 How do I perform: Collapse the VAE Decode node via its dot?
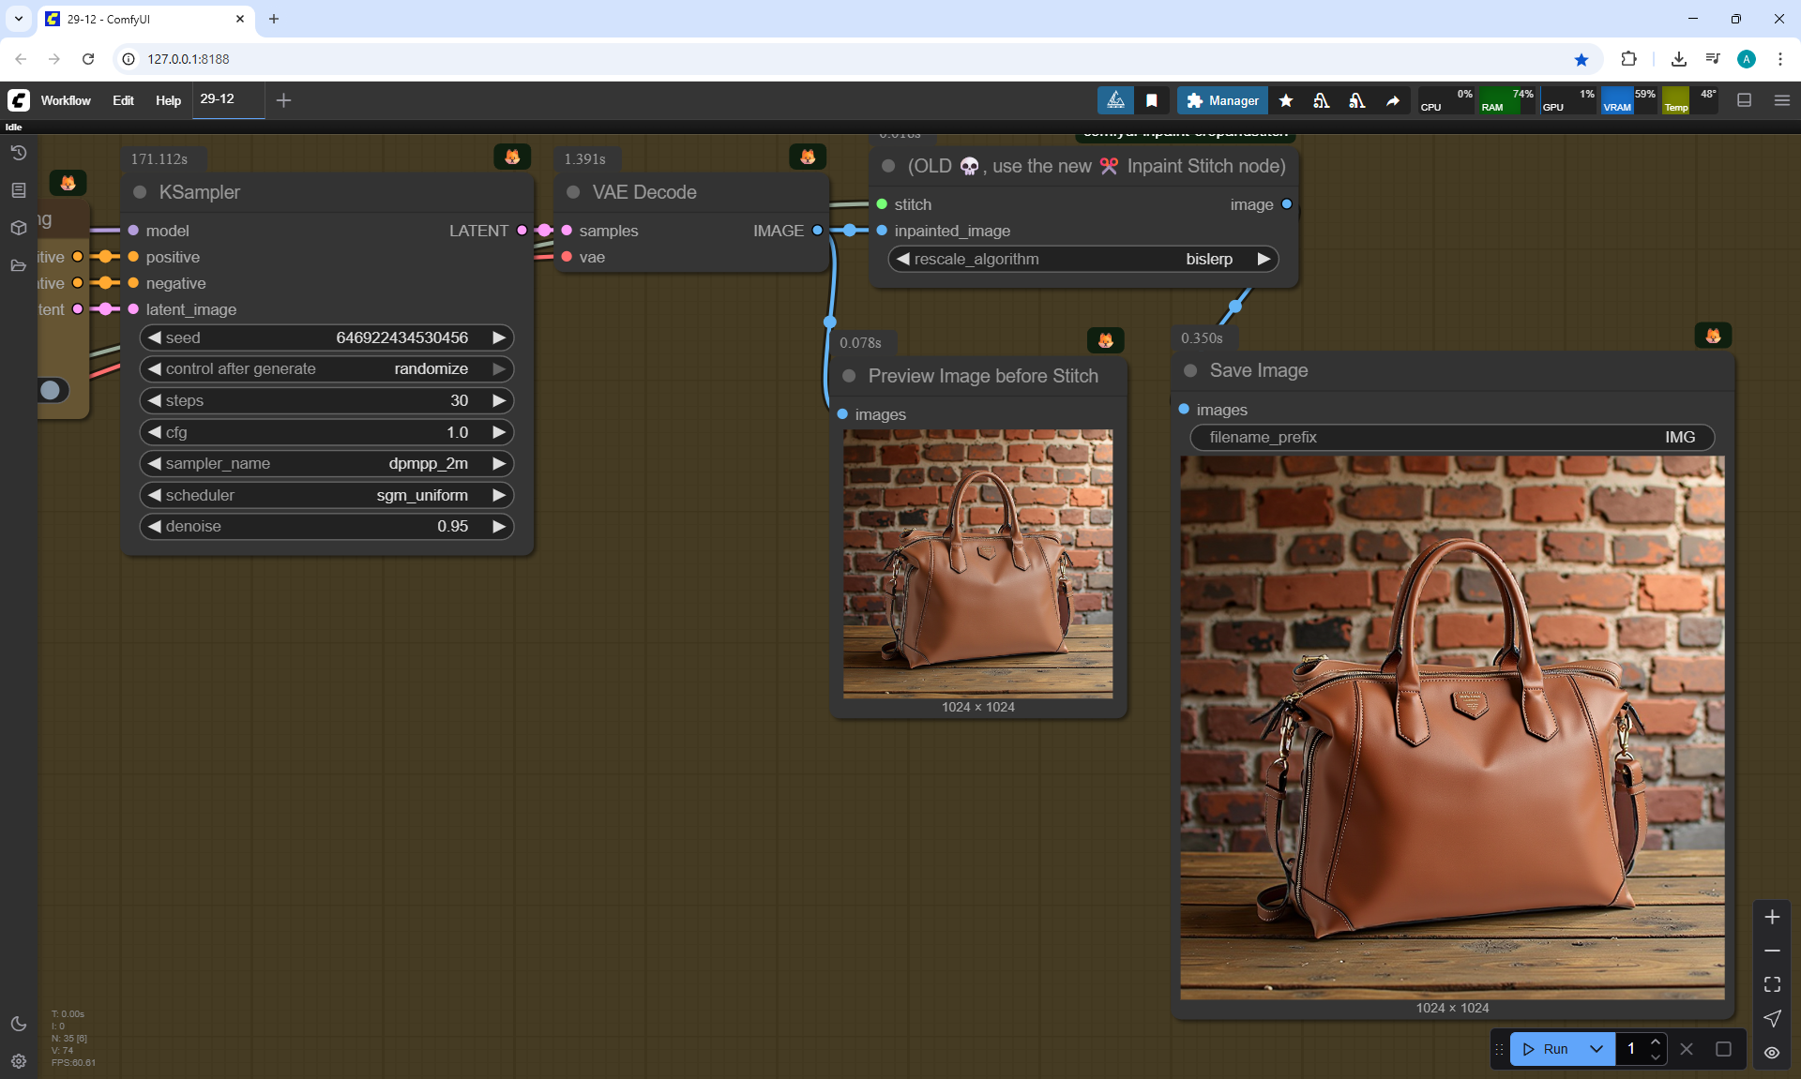[x=573, y=192]
